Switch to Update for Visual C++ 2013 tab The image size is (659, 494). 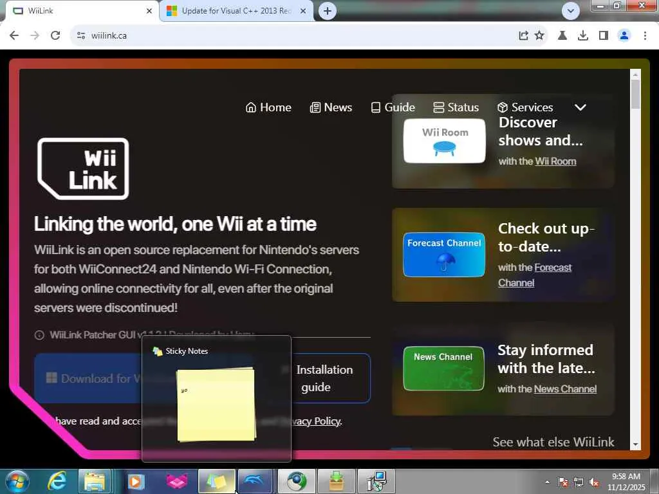236,11
